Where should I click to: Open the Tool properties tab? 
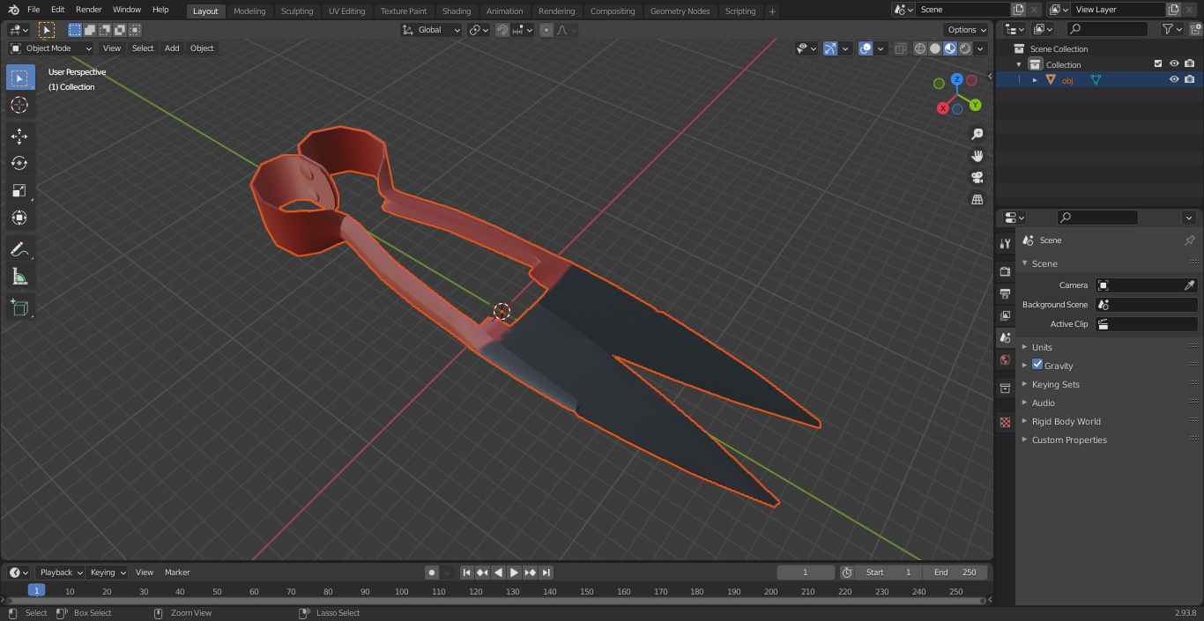click(x=1005, y=243)
